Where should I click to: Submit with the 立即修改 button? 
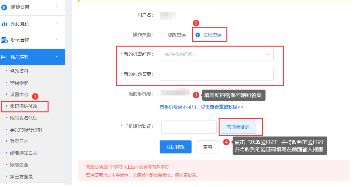[175, 147]
